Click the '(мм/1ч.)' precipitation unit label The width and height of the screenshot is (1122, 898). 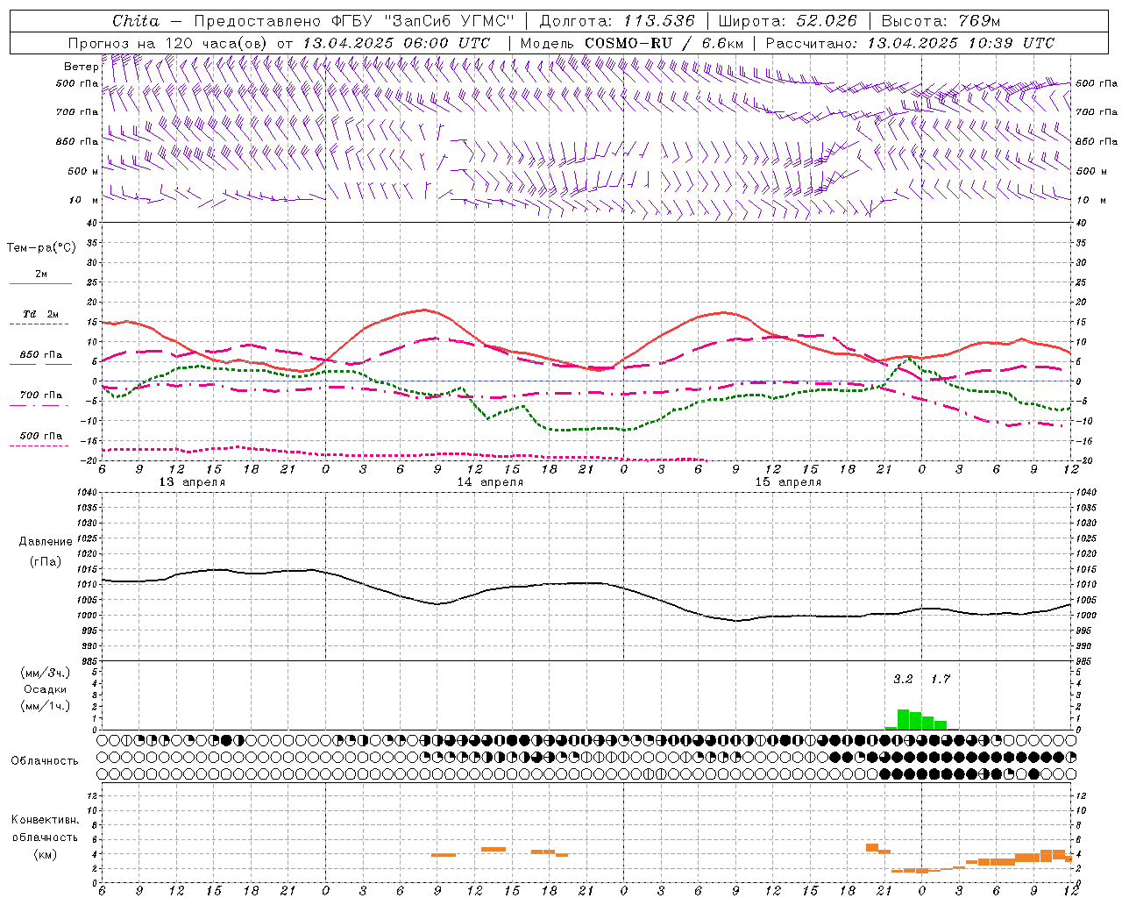pos(45,706)
